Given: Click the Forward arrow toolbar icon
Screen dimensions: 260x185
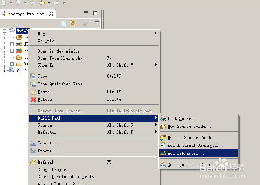Looking at the screenshot, I should (x=56, y=3).
